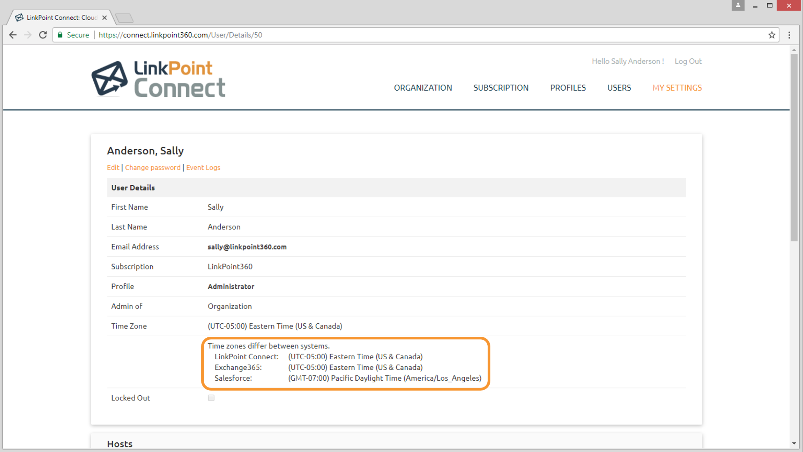
Task: Click the Time Zone row's Eastern Time value
Action: (x=275, y=326)
